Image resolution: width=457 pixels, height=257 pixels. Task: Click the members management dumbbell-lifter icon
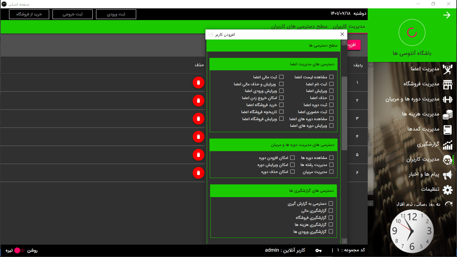[x=447, y=69]
